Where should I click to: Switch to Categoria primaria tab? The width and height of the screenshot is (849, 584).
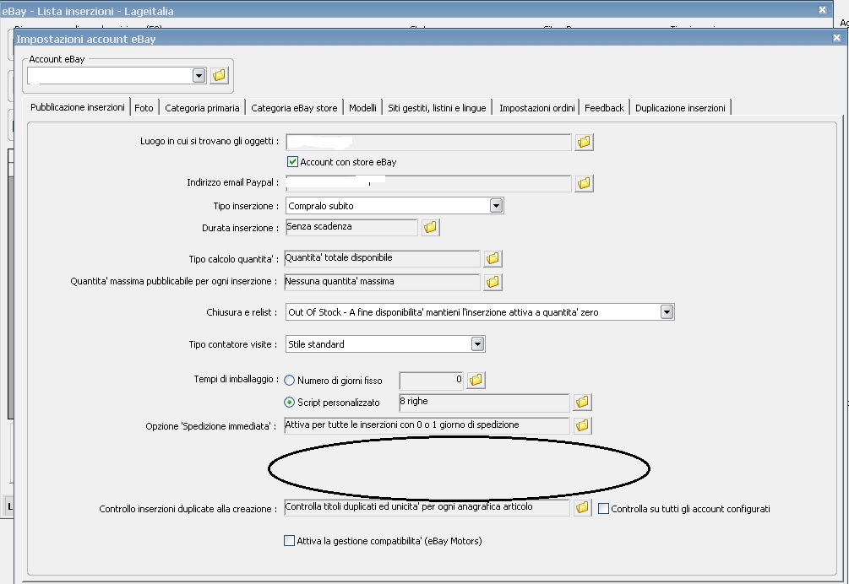coord(202,108)
